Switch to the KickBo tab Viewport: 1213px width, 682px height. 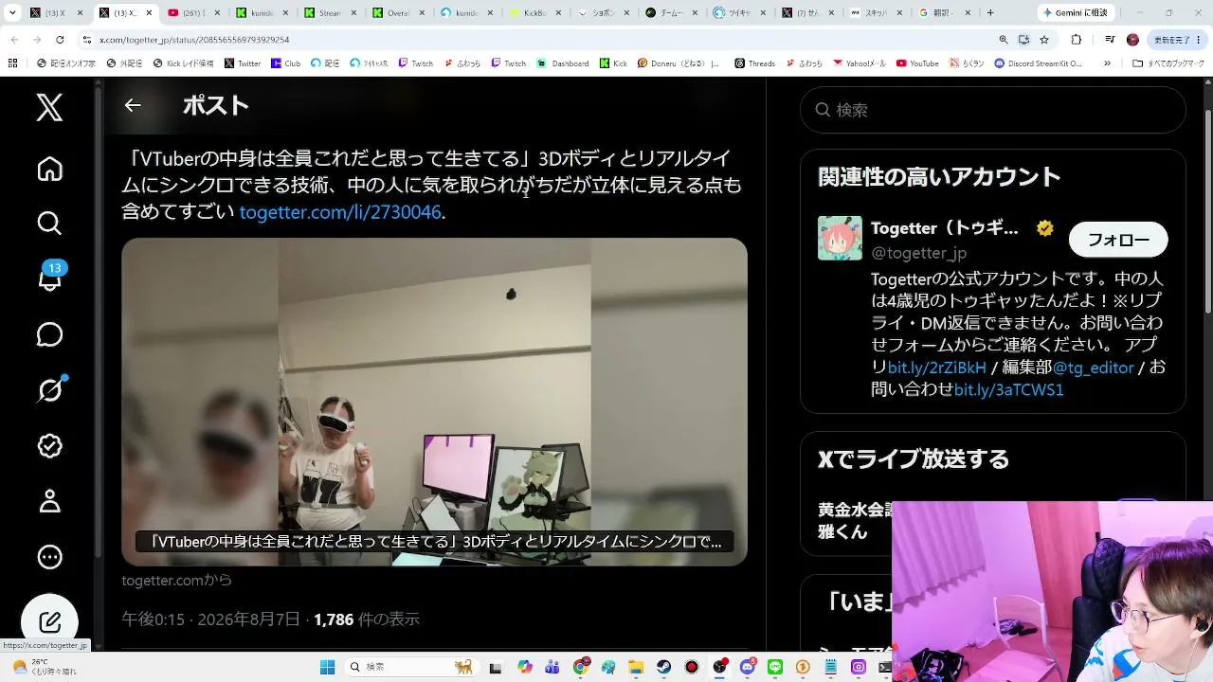(x=537, y=13)
